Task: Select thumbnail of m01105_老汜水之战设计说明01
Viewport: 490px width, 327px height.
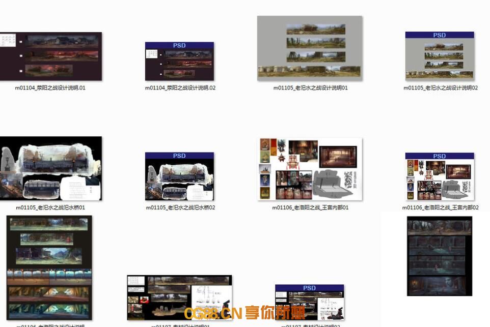Action: pyautogui.click(x=310, y=48)
